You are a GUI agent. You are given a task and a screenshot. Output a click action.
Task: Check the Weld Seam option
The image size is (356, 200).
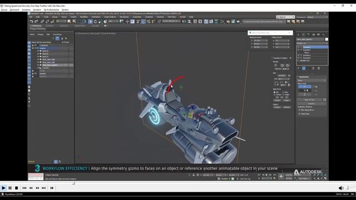(x=299, y=114)
